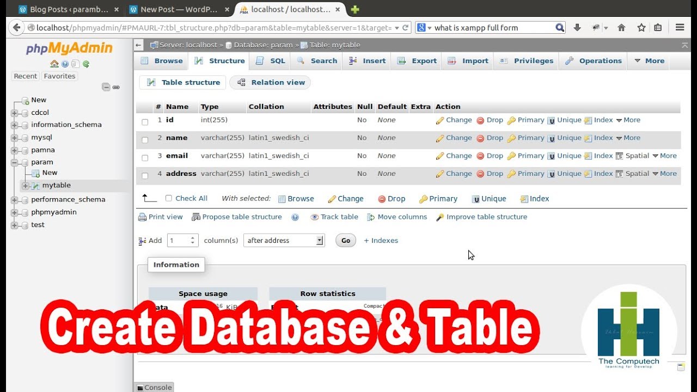Open More dropdown for address row
The image size is (697, 392).
click(x=664, y=174)
